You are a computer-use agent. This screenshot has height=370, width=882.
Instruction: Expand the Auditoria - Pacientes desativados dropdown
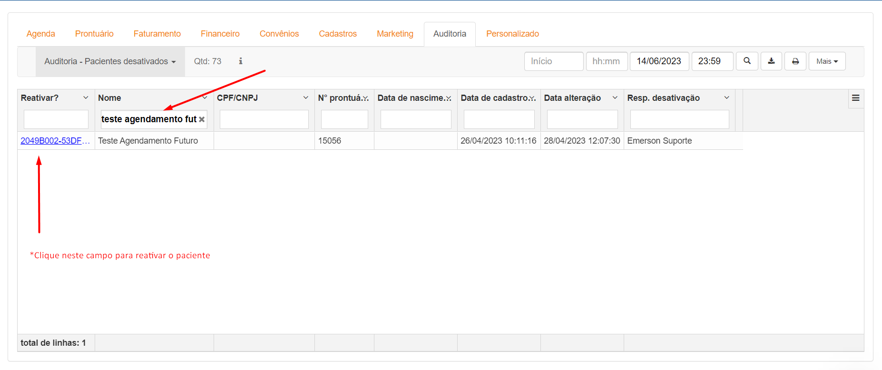coord(110,61)
